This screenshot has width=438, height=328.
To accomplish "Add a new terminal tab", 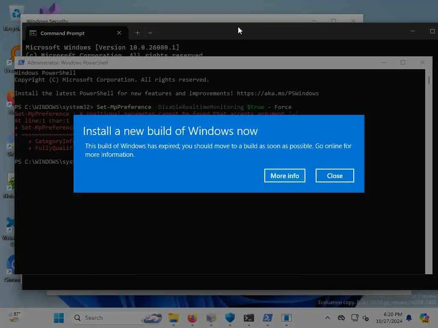I will click(137, 33).
